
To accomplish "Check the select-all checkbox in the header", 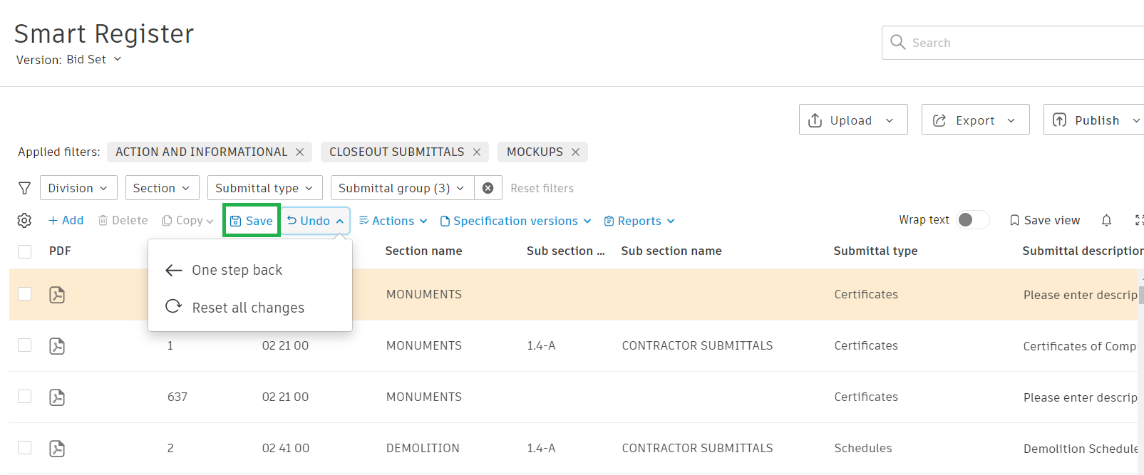I will tap(25, 251).
